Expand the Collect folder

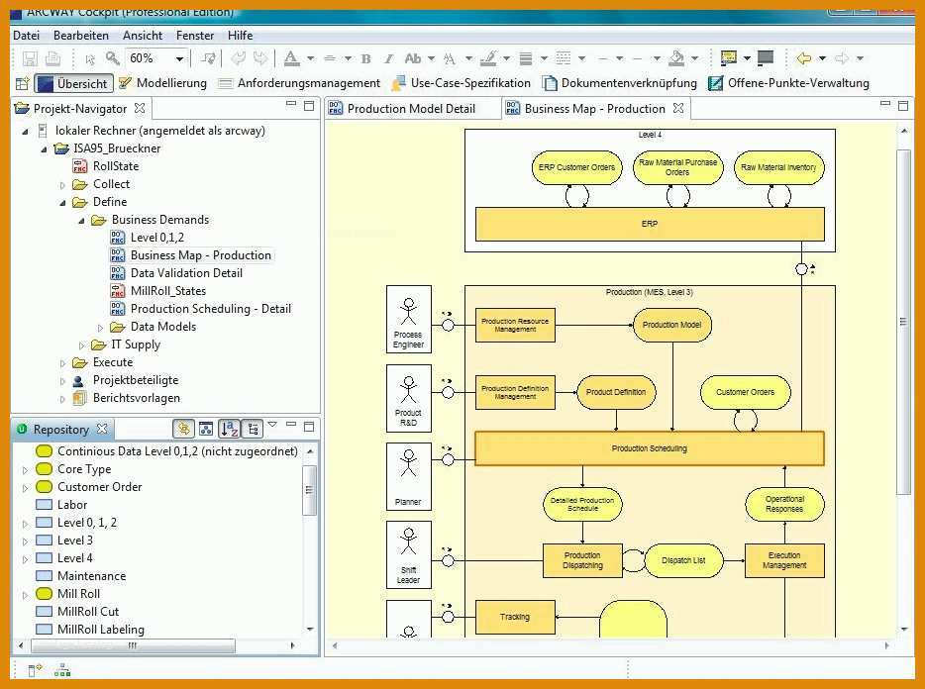[62, 185]
